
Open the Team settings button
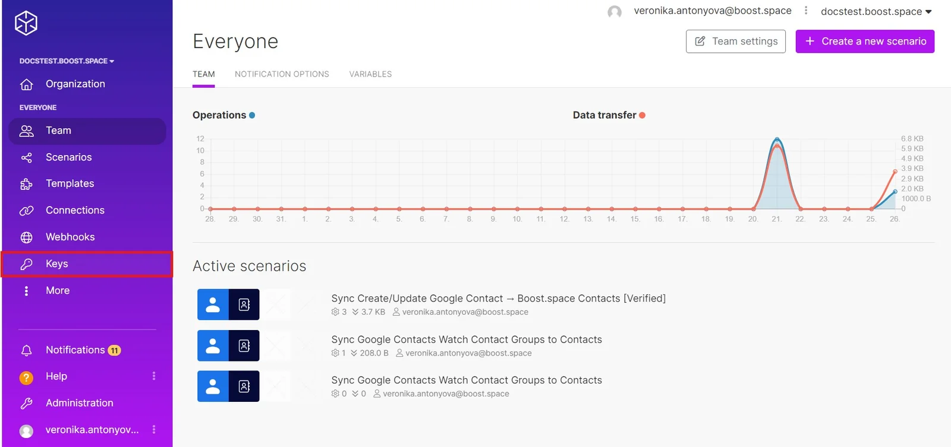click(x=736, y=42)
